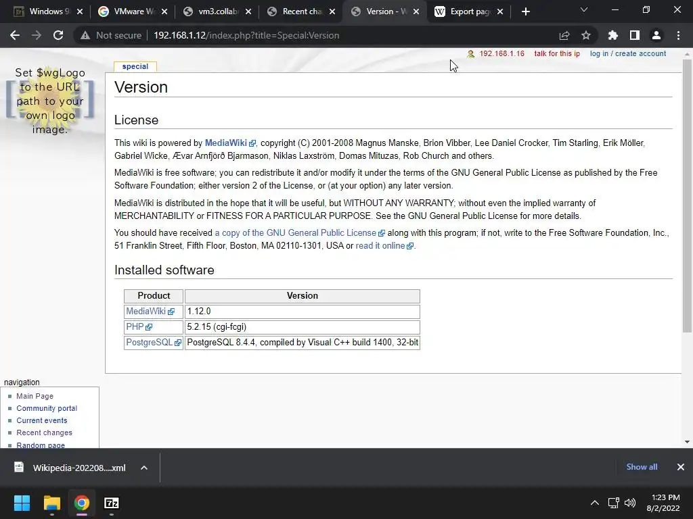Switch to the Recent cha tab
This screenshot has height=519, width=693.
point(296,11)
